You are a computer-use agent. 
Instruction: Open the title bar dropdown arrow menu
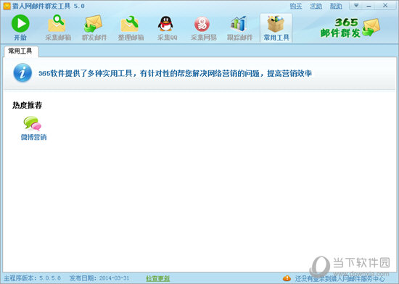(x=356, y=6)
